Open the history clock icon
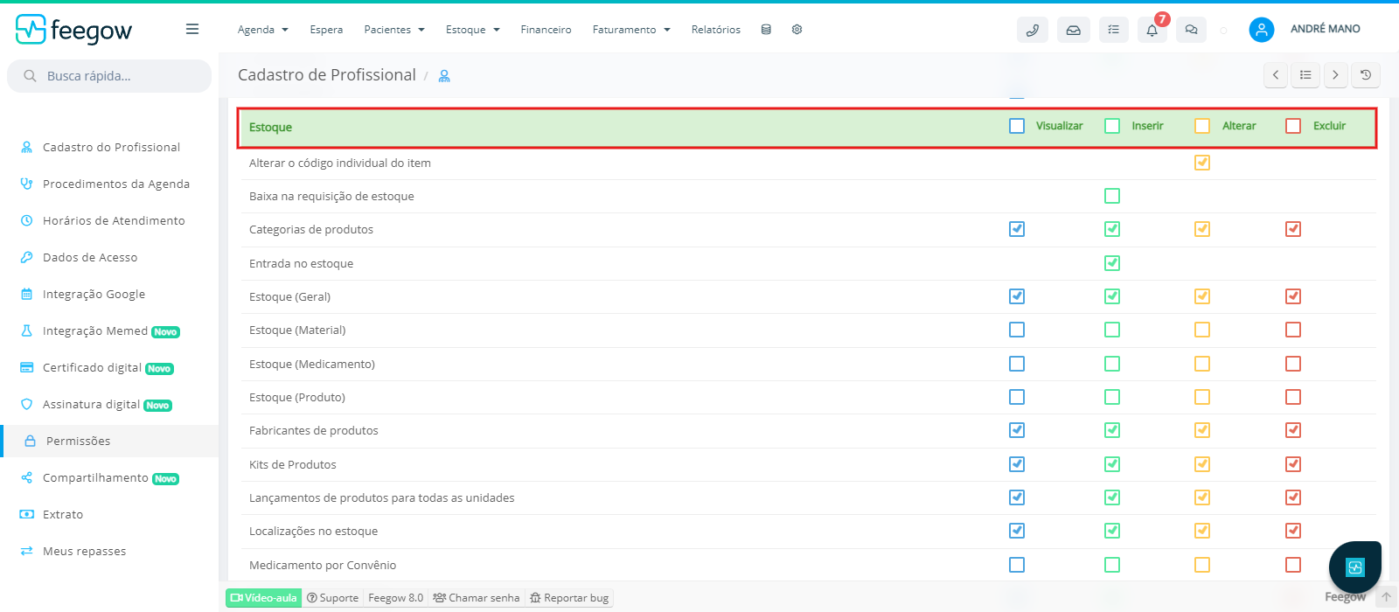The image size is (1399, 612). (1366, 75)
